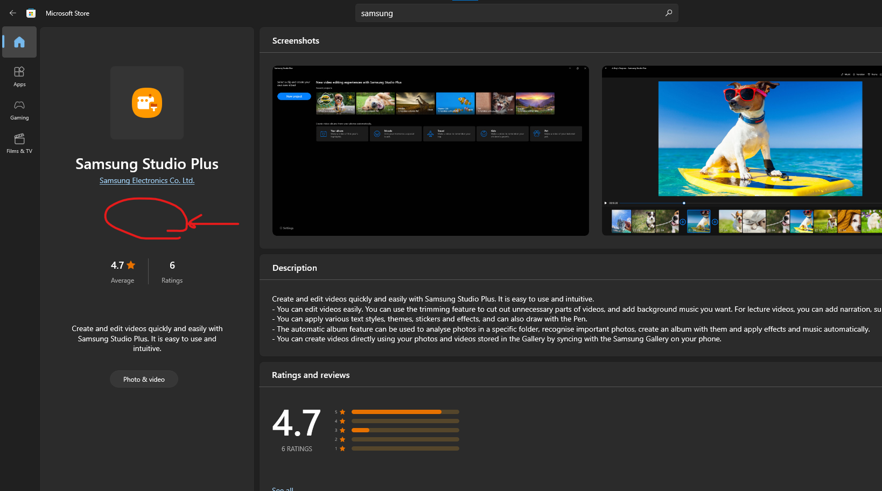Click the orange star beside 4.7 Average
Viewport: 882px width, 491px height.
[x=131, y=265]
